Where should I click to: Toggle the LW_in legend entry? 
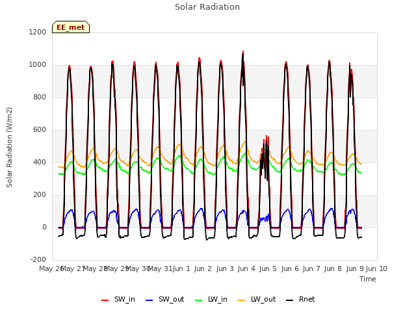pyautogui.click(x=211, y=299)
